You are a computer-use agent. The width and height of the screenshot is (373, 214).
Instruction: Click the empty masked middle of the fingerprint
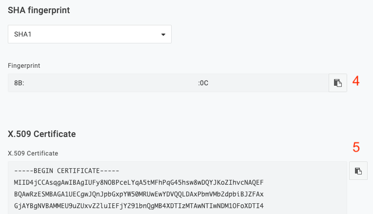point(111,83)
